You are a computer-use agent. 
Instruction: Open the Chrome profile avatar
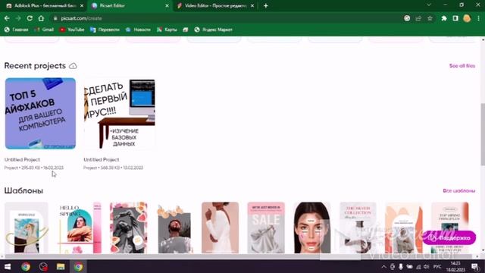(467, 18)
